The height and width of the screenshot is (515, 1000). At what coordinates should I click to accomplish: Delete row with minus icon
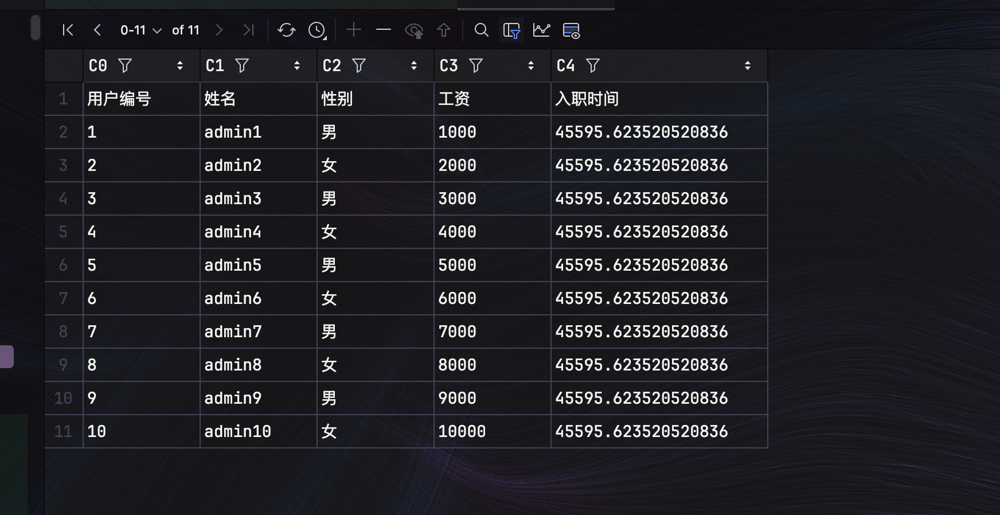[384, 30]
